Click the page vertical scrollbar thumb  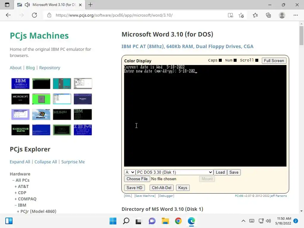(x=301, y=36)
